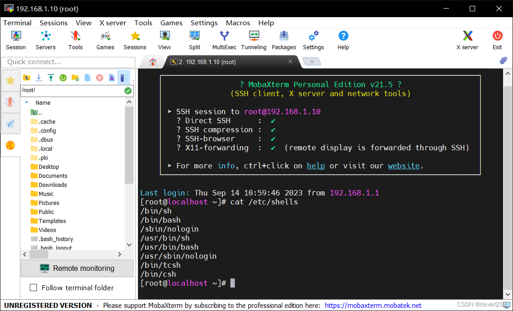Toggle the X server toolbar icon
This screenshot has height=311, width=513.
(467, 40)
